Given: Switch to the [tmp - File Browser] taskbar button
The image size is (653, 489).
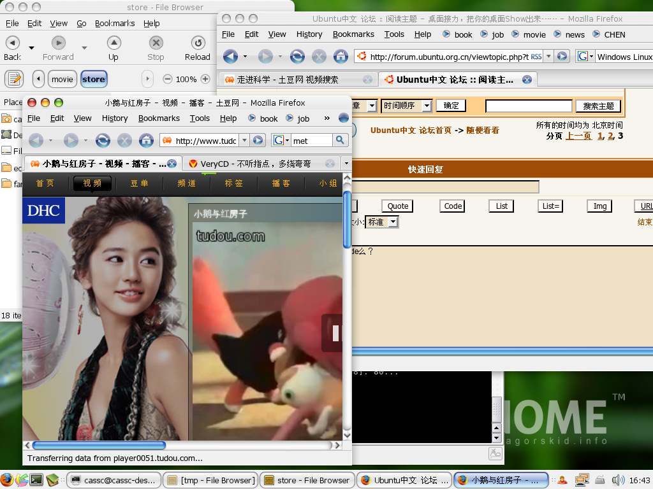Looking at the screenshot, I should coord(210,480).
